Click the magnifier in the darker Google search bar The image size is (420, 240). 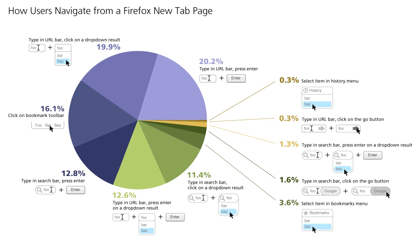pos(355,191)
